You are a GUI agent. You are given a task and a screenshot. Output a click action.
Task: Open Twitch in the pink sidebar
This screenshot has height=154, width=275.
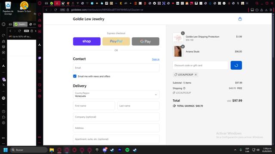(x=40, y=58)
